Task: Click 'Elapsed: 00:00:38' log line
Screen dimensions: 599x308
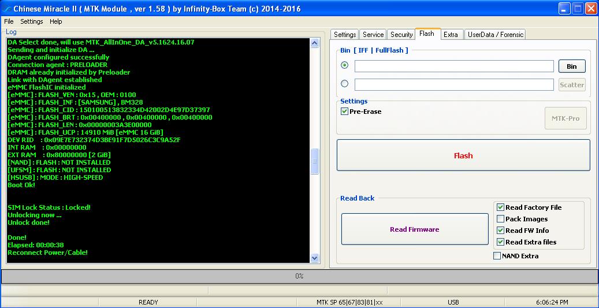Action: click(36, 245)
